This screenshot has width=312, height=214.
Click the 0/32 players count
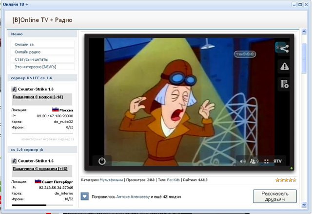pos(70,127)
